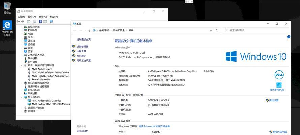The image size is (300, 135).
Task: Collapse the 声音、视频和游戏控制器 node
Action: click(22, 65)
